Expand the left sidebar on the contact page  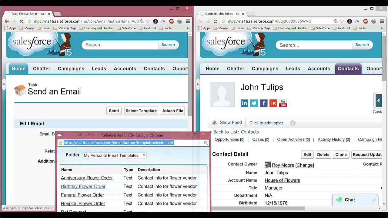coord(198,84)
